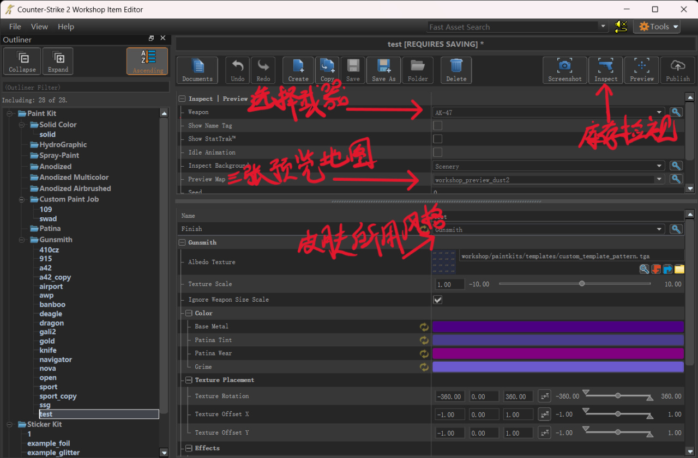Image resolution: width=698 pixels, height=458 pixels.
Task: Select the HydroGraphic folder in Outliner
Action: point(63,145)
